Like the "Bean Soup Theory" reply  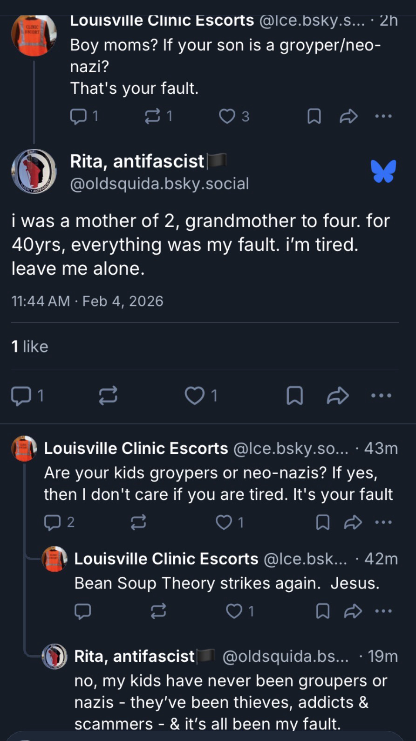click(234, 611)
